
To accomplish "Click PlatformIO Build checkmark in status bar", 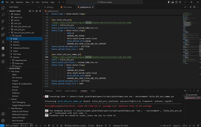I will 40,126.
